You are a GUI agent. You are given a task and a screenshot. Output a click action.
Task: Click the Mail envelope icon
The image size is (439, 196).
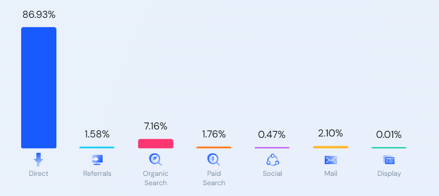coord(330,160)
